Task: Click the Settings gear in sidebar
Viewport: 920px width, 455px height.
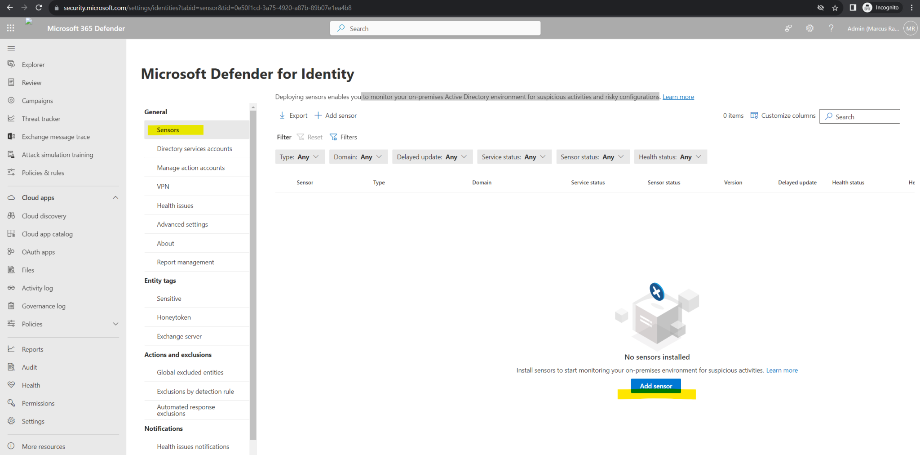Action: coord(11,421)
